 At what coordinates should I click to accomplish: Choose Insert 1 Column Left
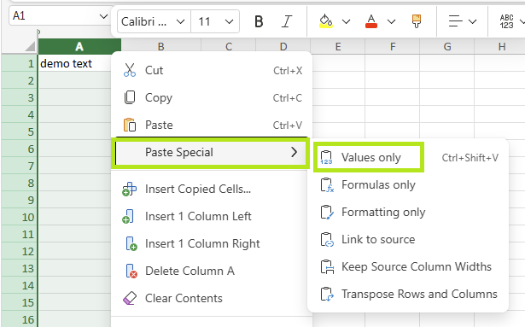pos(212,217)
